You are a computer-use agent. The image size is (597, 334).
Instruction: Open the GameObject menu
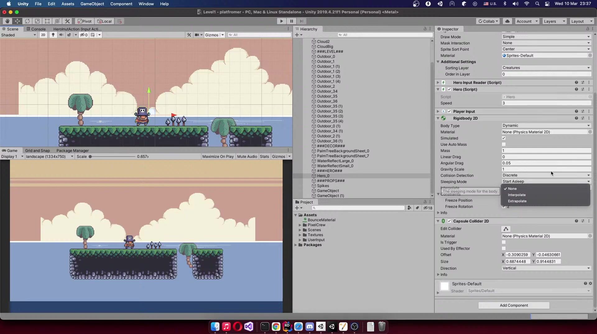tap(92, 4)
